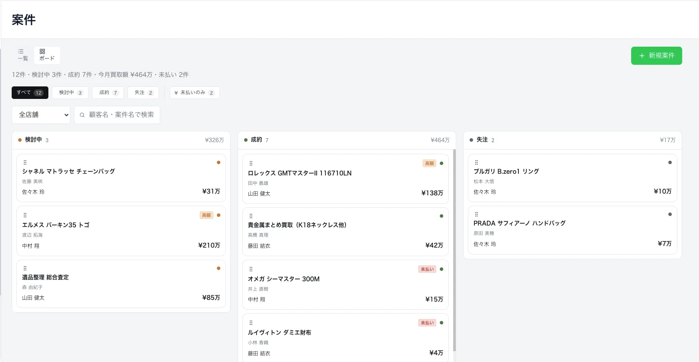Open ルイヴィトン ダミエ財布 deal

pos(346,338)
